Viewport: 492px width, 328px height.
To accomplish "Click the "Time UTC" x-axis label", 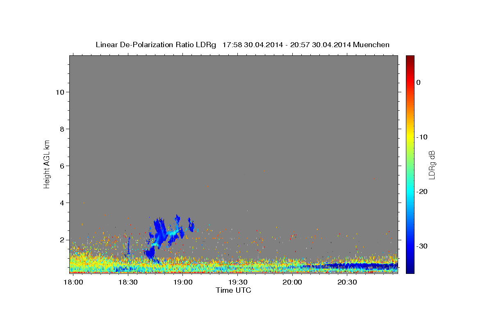I will tap(233, 290).
